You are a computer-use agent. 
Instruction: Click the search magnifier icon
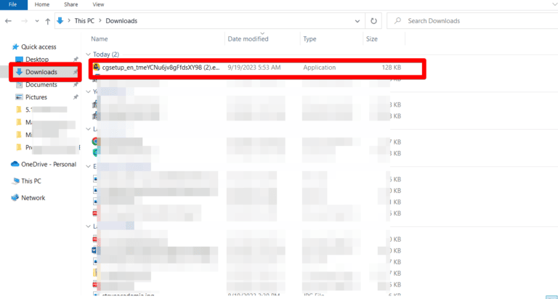tap(398, 20)
